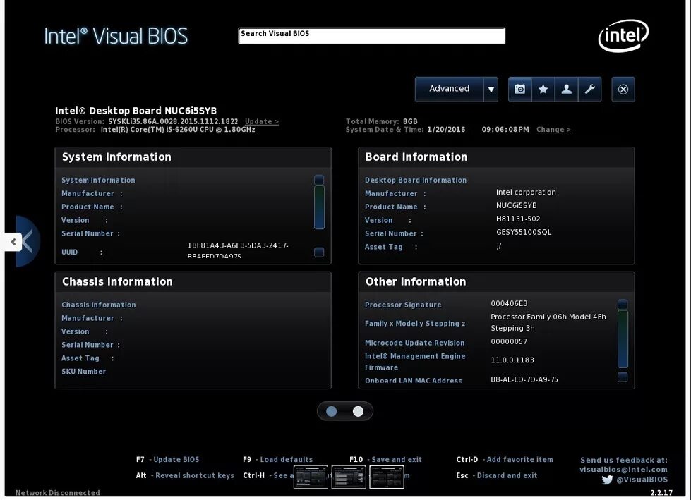
Task: Click the Onboard LAN MAC Address label
Action: [x=414, y=381]
